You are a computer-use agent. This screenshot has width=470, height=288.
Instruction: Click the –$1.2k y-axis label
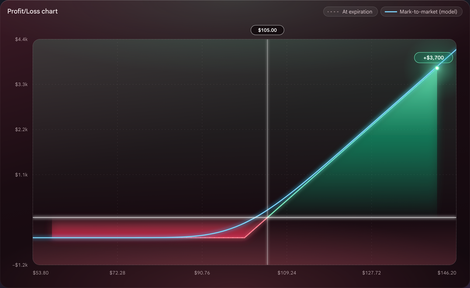[20, 265]
